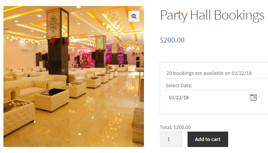Click the magnifier zoom icon on product image
The height and width of the screenshot is (153, 268).
click(134, 16)
